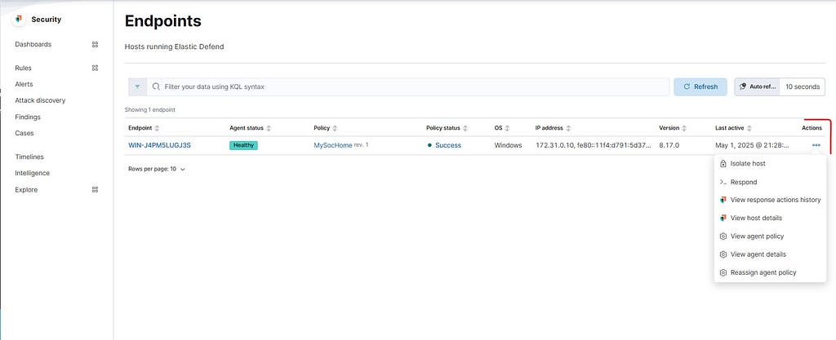Open the WIN-J4PM5LUGJ3S endpoint link
Viewport: 836px width, 340px height.
pyautogui.click(x=159, y=145)
